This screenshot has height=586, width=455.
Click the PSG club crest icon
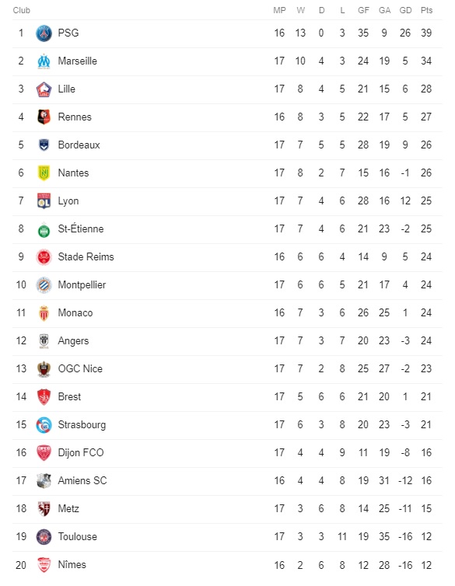click(x=44, y=33)
